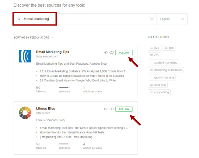Viewport: 199px width, 158px height.
Task: Open the Litmus color wheel logo
Action: coord(25,113)
